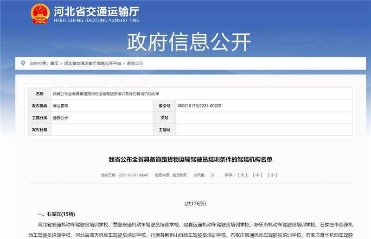Viewport: 371px width, 239px height.
Task: Click the 主题分类 table label
Action: point(39,118)
